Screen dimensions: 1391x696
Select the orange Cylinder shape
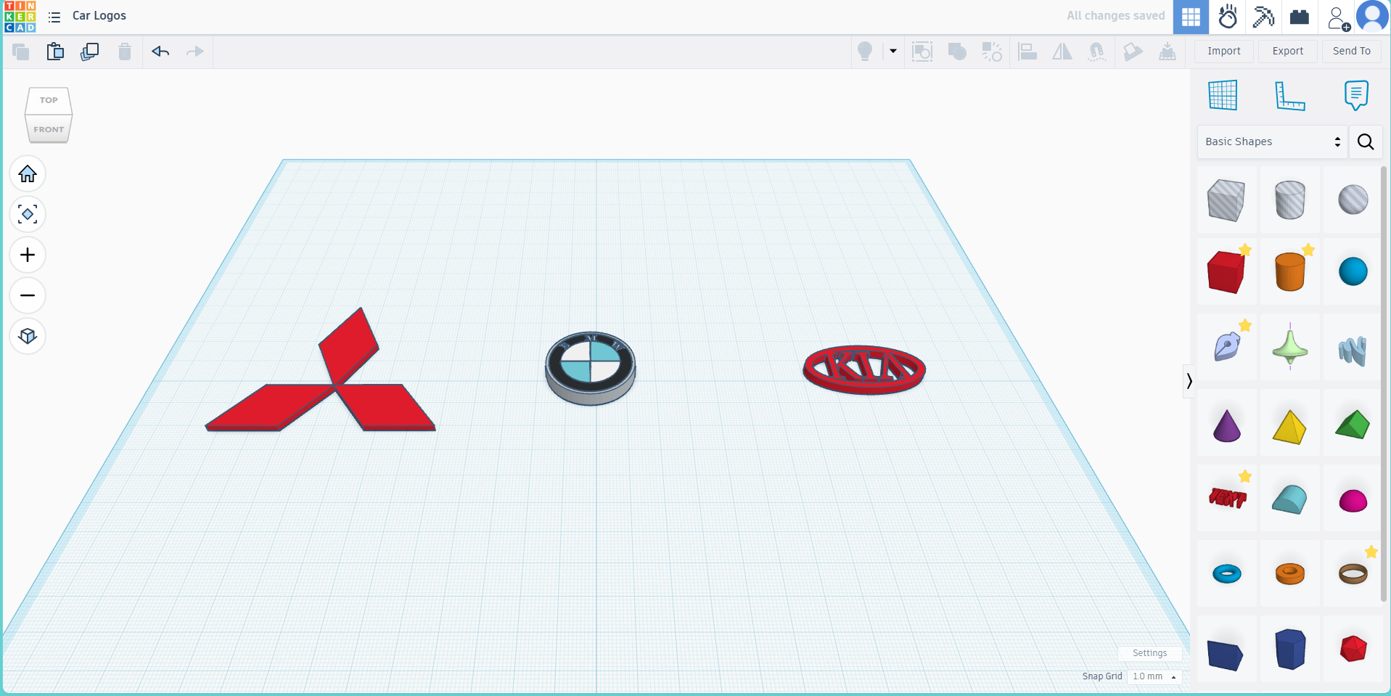pos(1290,272)
